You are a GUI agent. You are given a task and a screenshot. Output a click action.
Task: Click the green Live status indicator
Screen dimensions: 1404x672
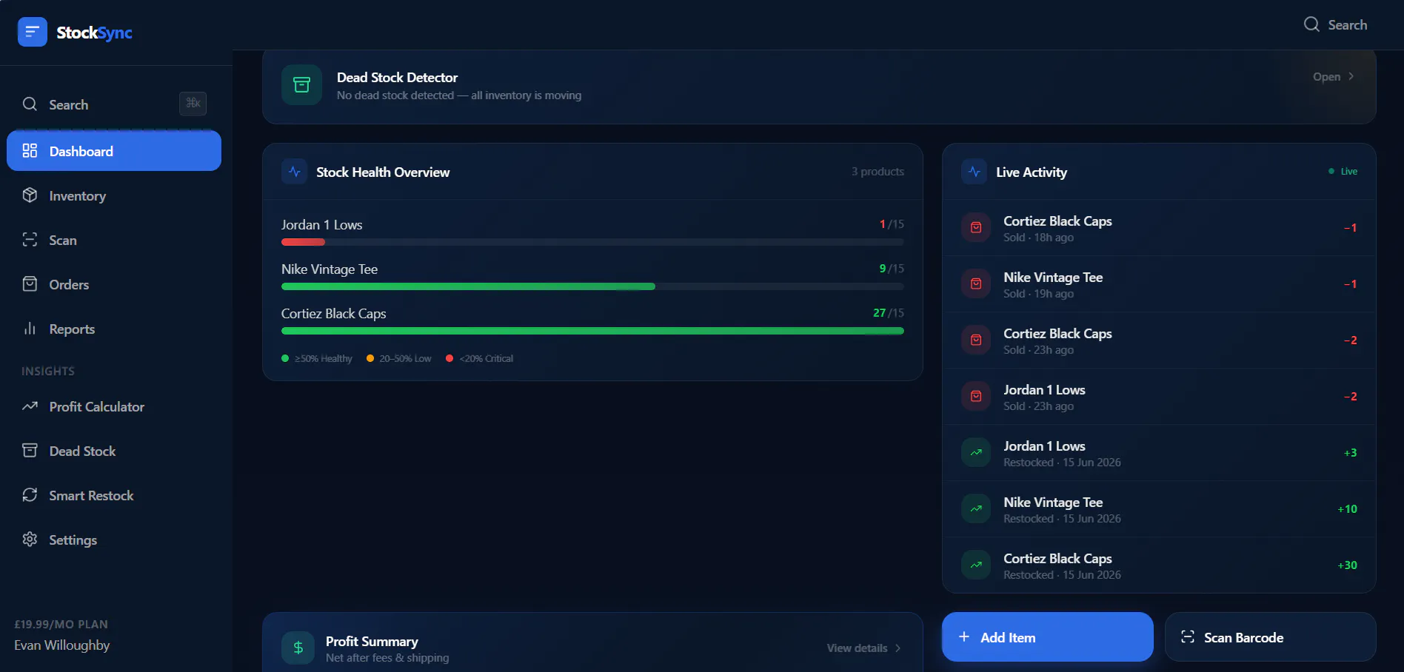point(1343,172)
